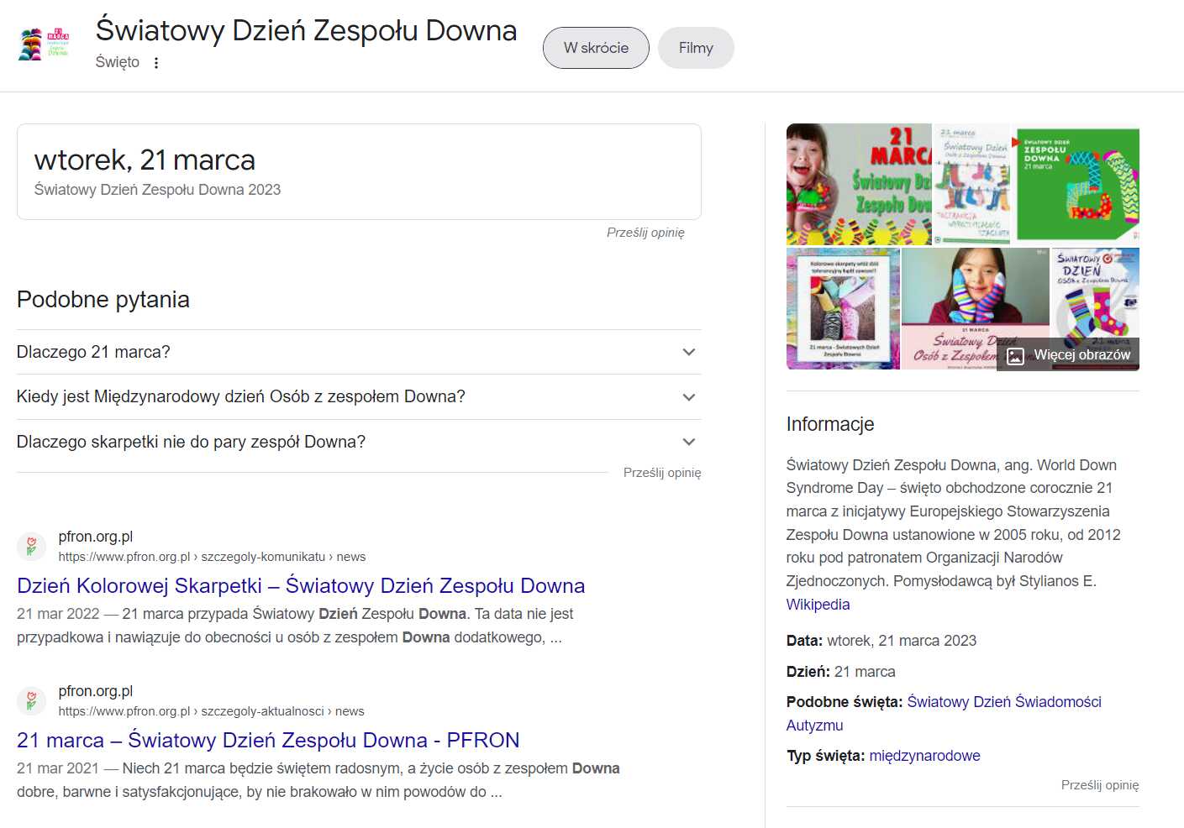1184x828 pixels.
Task: Click Prześlij opinię below the Informacje panel
Action: (1100, 785)
